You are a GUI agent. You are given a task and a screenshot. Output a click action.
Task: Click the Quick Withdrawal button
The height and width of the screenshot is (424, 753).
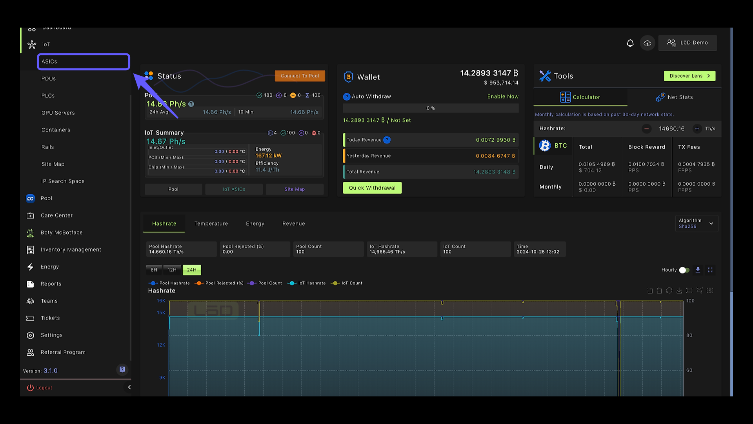click(x=372, y=188)
